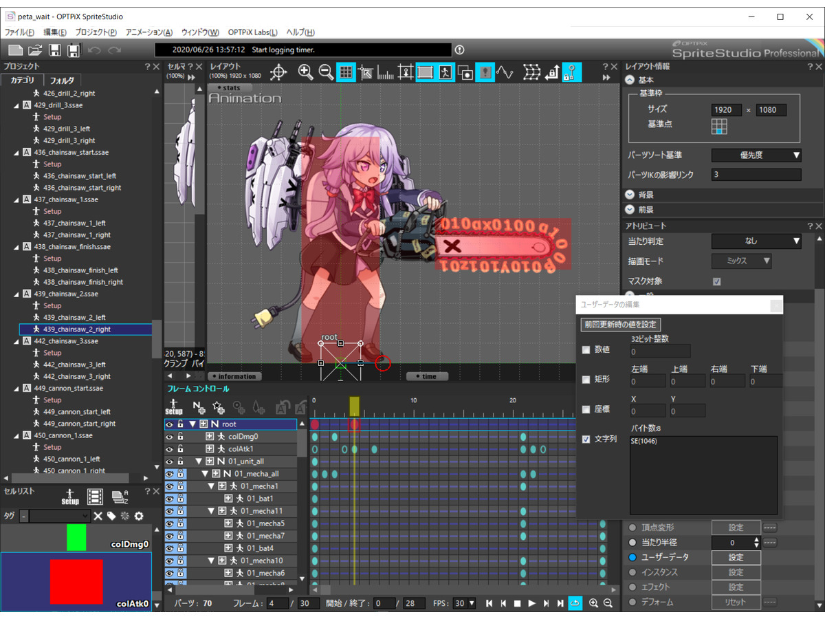The image size is (825, 619).
Task: Click the 設定 button for ユーザーデータ
Action: pos(736,557)
